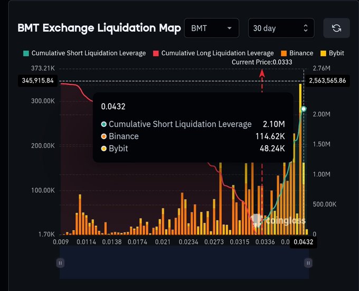Toggle Cumulative Short Liquidation Leverage legend
Screen dimensions: 359x291
coord(84,53)
